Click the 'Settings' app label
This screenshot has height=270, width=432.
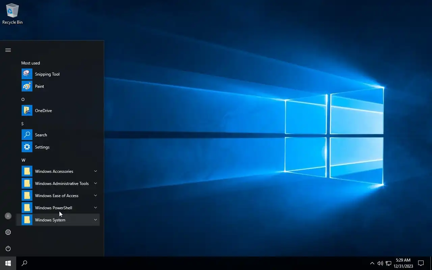click(x=42, y=147)
